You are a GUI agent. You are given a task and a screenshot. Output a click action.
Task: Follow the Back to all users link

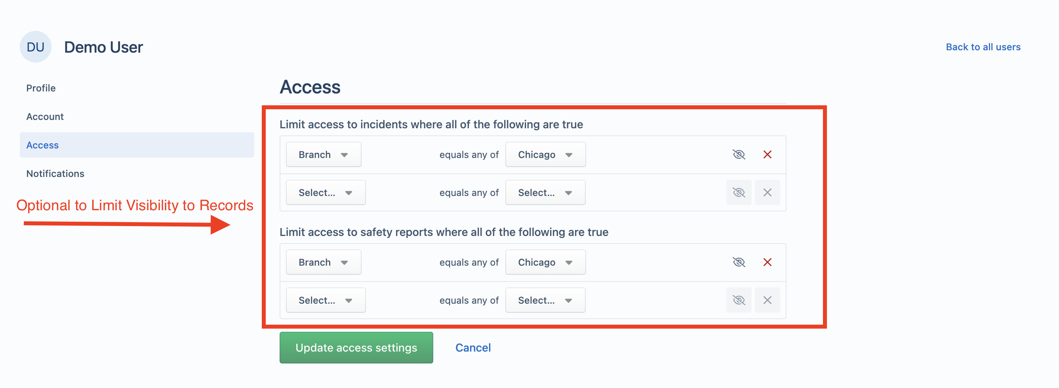tap(983, 47)
